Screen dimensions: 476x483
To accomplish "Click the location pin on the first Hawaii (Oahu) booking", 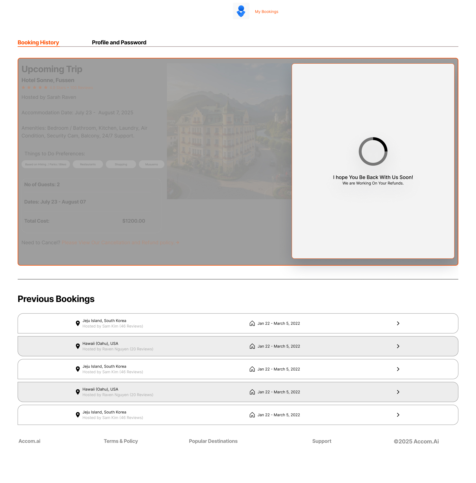I will point(78,346).
